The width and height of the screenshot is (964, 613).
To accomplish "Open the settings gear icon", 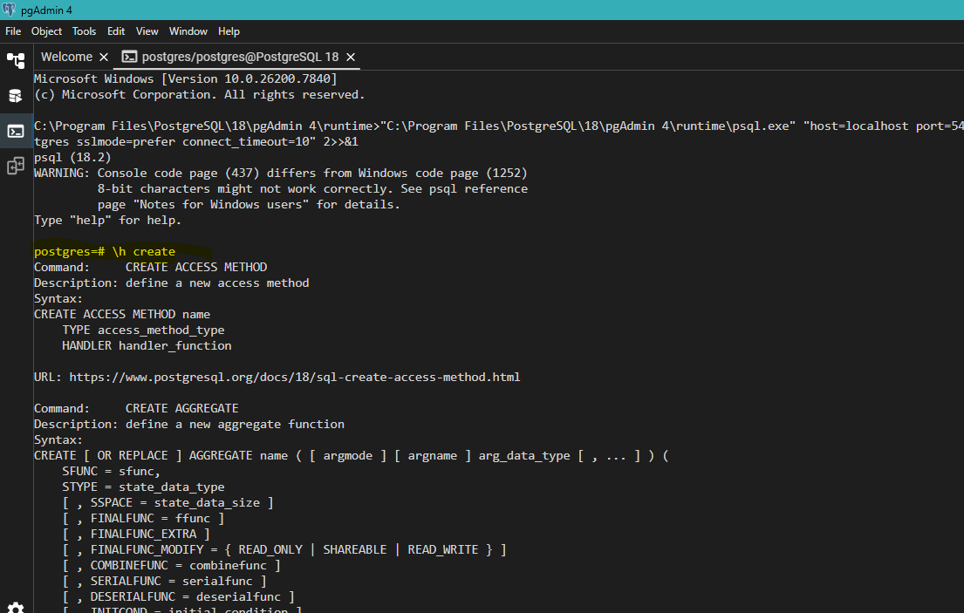I will (16, 606).
